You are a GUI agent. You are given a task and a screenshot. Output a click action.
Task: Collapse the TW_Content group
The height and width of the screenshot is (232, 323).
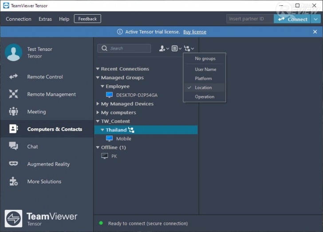98,121
